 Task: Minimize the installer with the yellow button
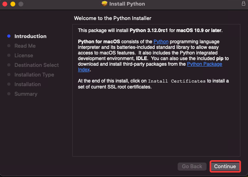(x=13, y=4)
